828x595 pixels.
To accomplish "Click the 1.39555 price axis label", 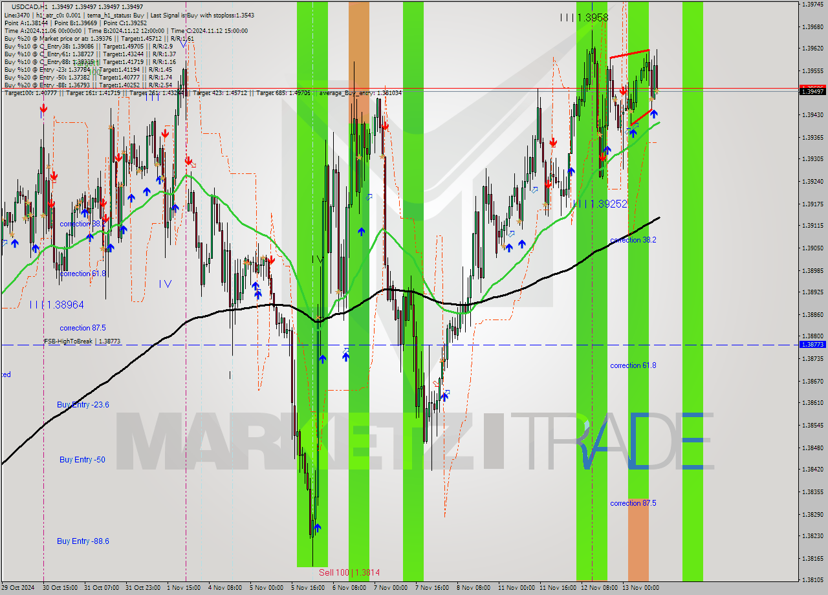I will pyautogui.click(x=812, y=70).
